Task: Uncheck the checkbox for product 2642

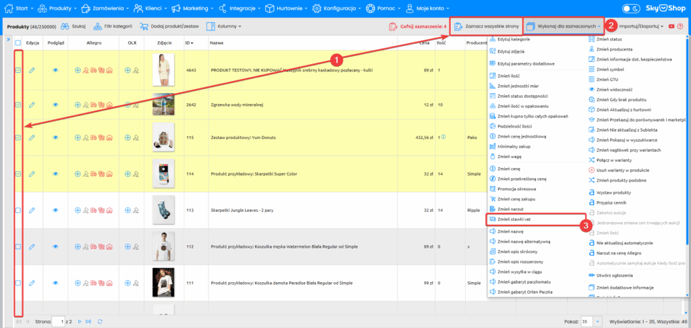Action: click(x=18, y=105)
